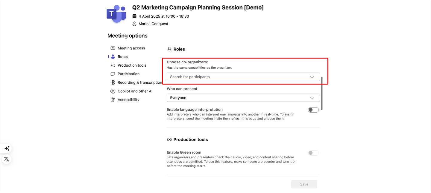Viewport: 431px width, 193px height.
Task: Click the Accessibility sidebar icon
Action: 113,99
